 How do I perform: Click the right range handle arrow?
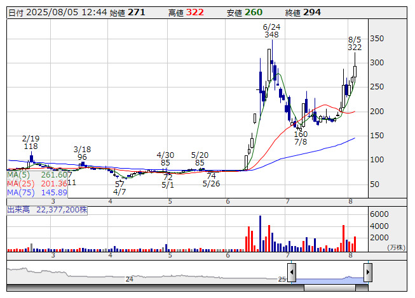click(x=368, y=273)
